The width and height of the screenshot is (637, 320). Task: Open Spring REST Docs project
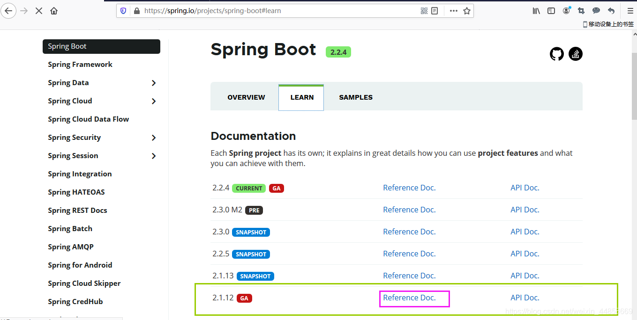tap(77, 211)
